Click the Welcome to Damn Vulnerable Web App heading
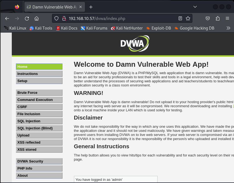Screen dimensions: 234x183 (141, 65)
